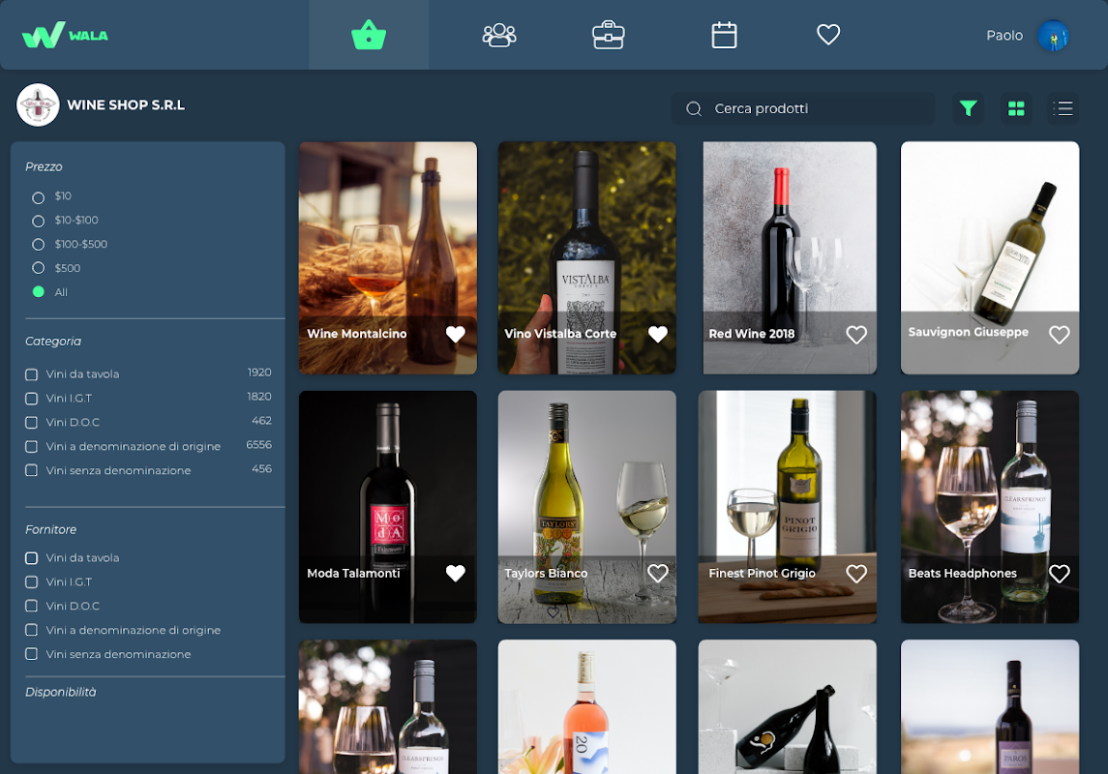Check Vini D.O.C under Categoria

31,422
